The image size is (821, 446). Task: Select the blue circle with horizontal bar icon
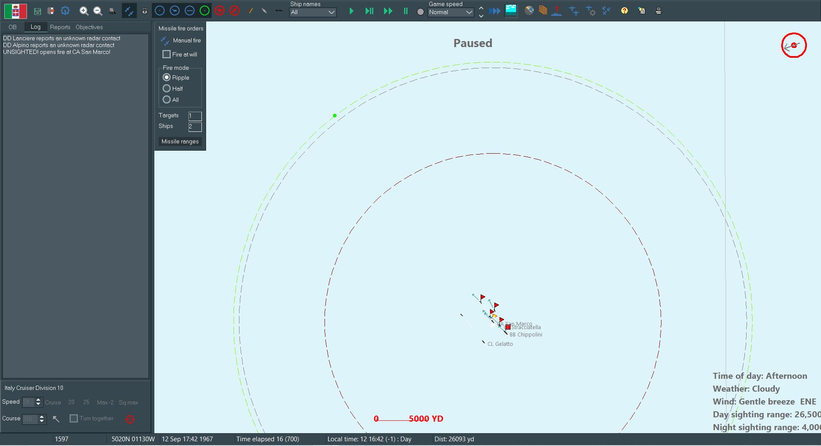point(189,11)
